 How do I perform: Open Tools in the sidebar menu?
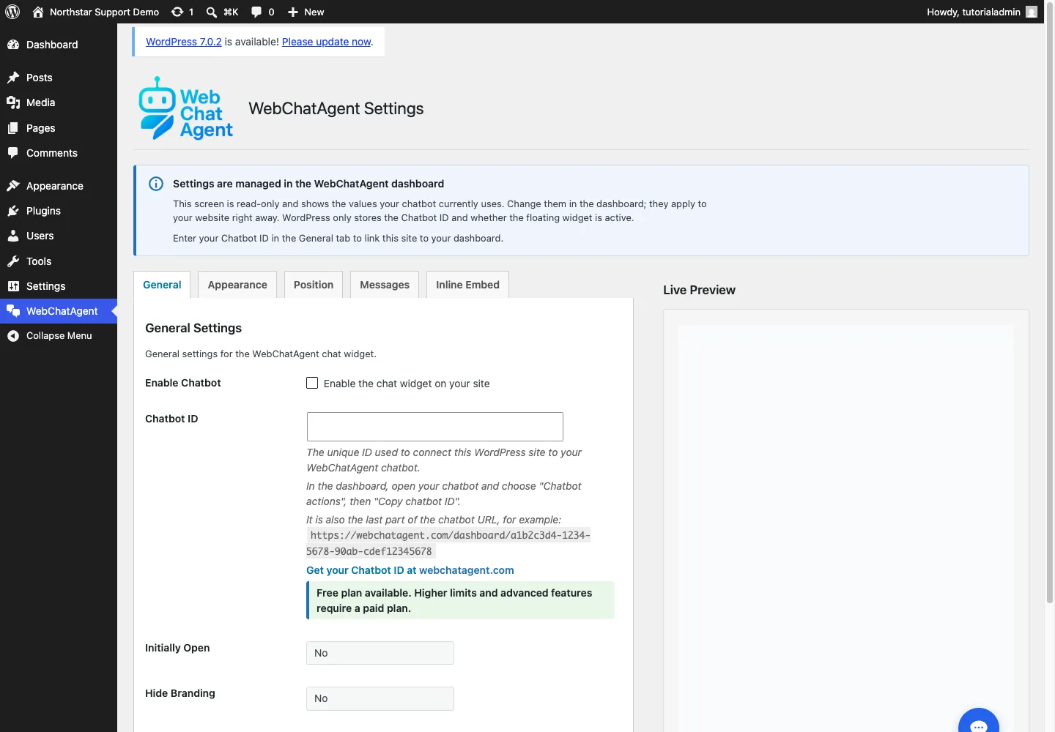pos(59,261)
